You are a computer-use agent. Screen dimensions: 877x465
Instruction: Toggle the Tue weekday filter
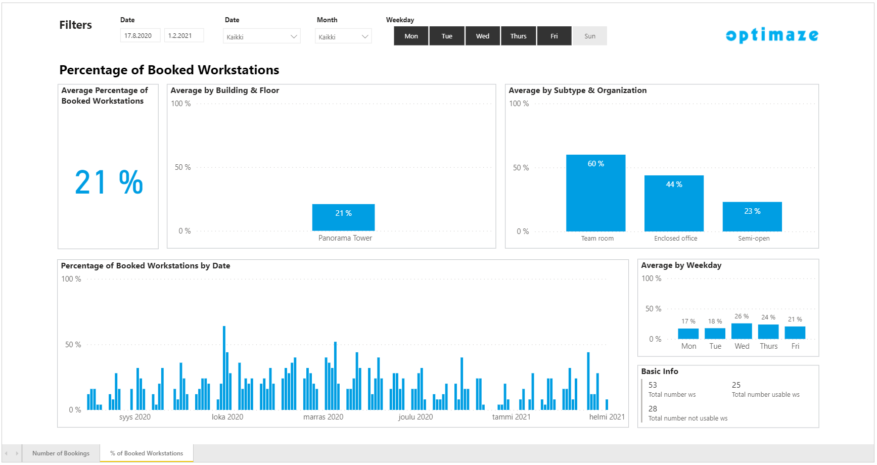point(447,36)
